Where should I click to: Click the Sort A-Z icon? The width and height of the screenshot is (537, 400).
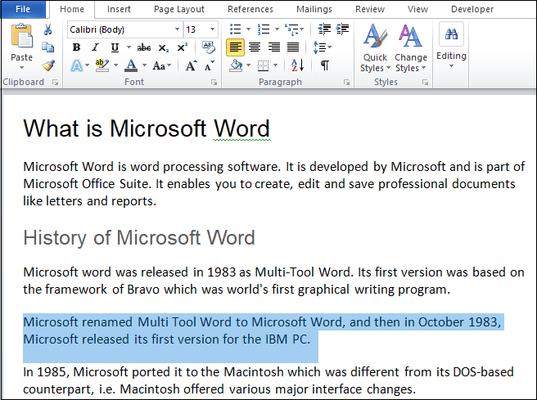click(298, 65)
